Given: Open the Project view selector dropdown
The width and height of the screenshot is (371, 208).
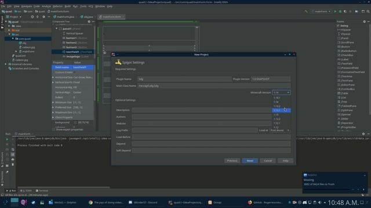Looking at the screenshot, I should tap(14, 17).
